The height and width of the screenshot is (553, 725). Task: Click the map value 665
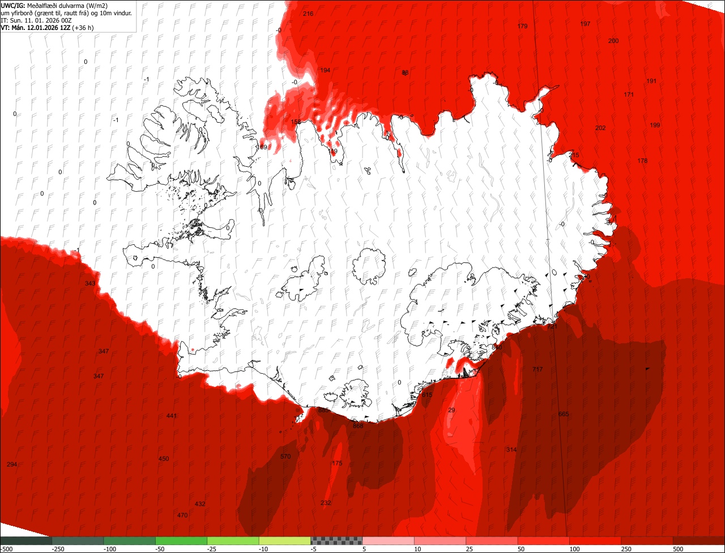[x=564, y=414]
